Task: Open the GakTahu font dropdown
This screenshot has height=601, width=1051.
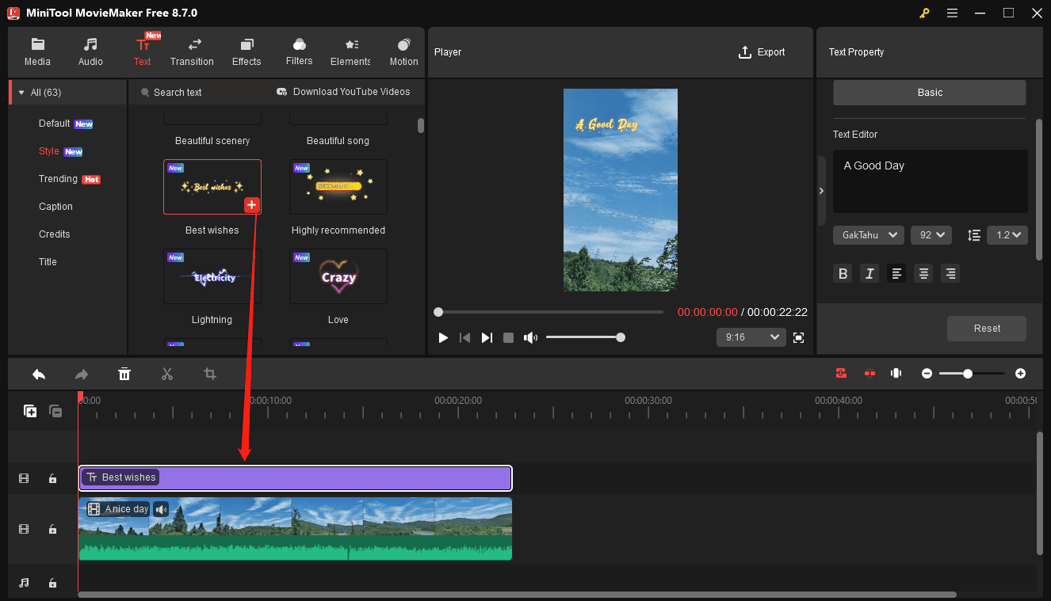Action: tap(869, 235)
